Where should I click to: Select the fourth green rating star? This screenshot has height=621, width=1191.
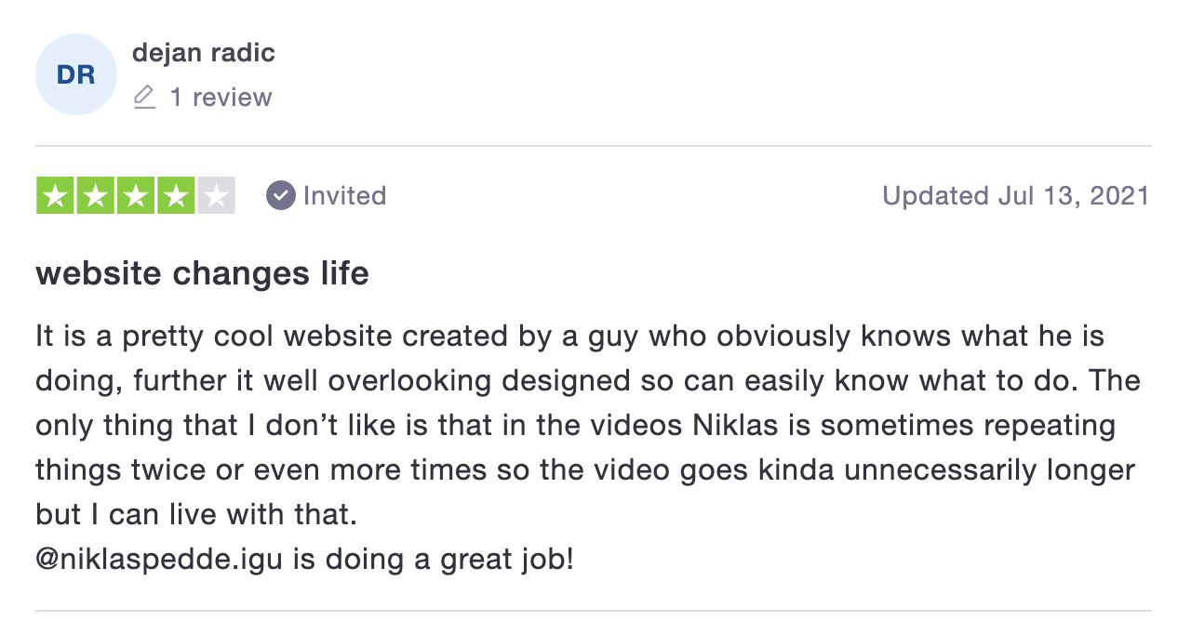click(176, 195)
